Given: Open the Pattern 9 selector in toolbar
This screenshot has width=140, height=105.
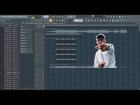Looking at the screenshot, I should pos(78,20).
